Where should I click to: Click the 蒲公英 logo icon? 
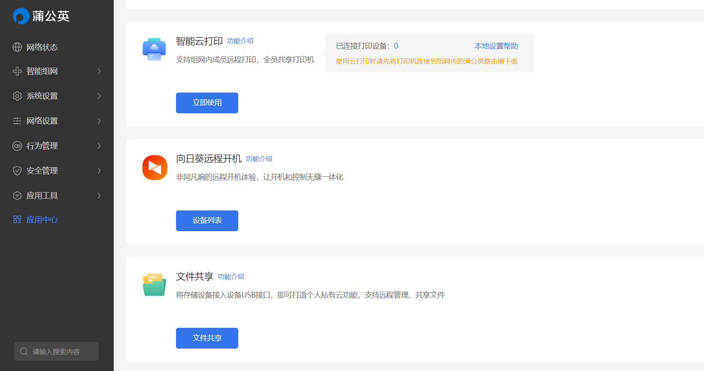pos(21,16)
